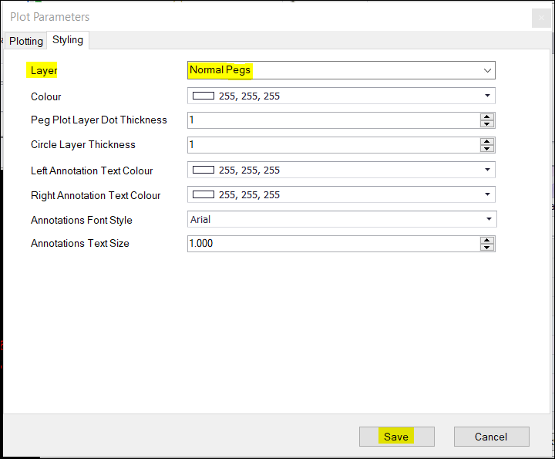Increase Annotations Text Size value
Image resolution: width=555 pixels, height=459 pixels.
click(486, 240)
